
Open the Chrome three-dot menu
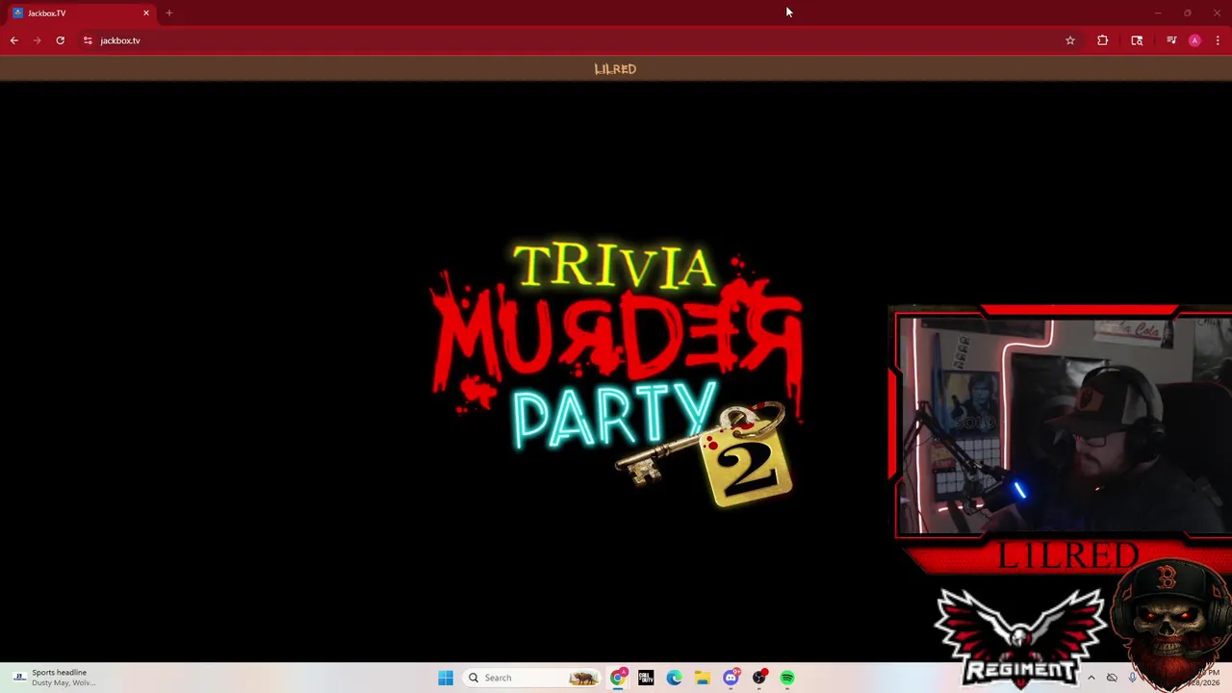[x=1218, y=40]
